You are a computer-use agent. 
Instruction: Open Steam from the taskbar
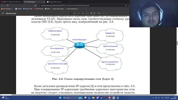[x=101, y=98]
